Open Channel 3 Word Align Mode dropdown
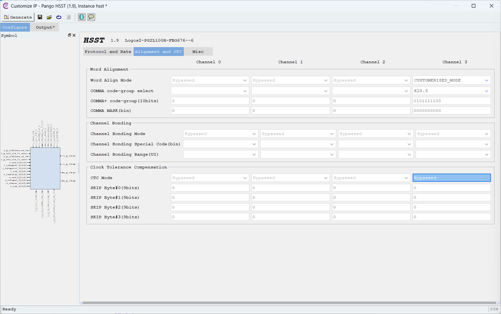The width and height of the screenshot is (501, 314). 451,80
